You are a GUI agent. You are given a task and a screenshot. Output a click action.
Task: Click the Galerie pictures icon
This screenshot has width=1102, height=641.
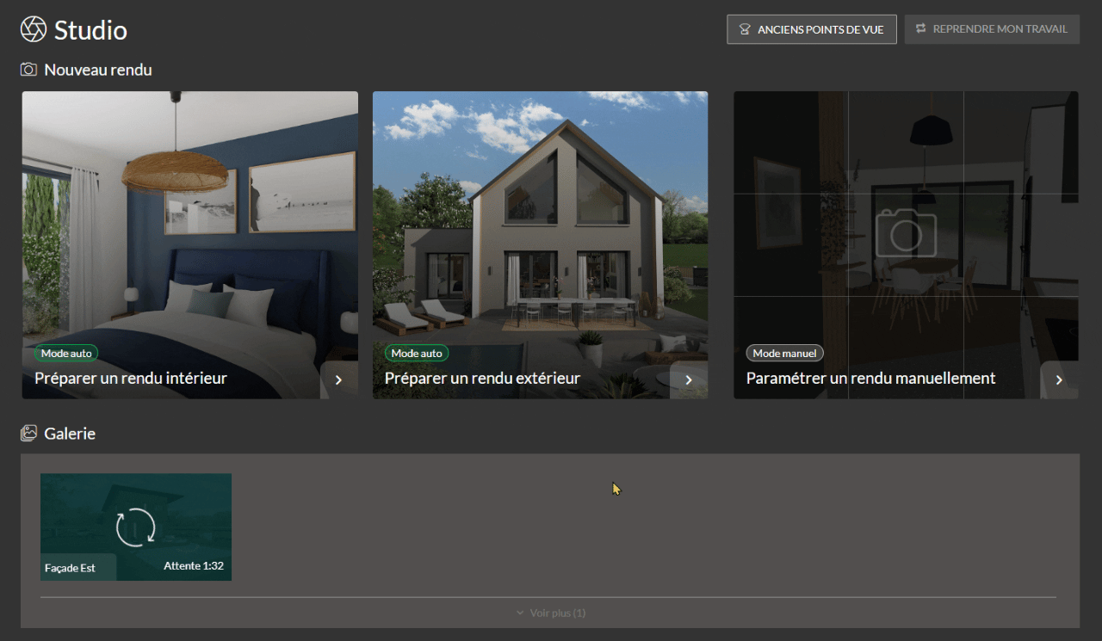point(29,434)
